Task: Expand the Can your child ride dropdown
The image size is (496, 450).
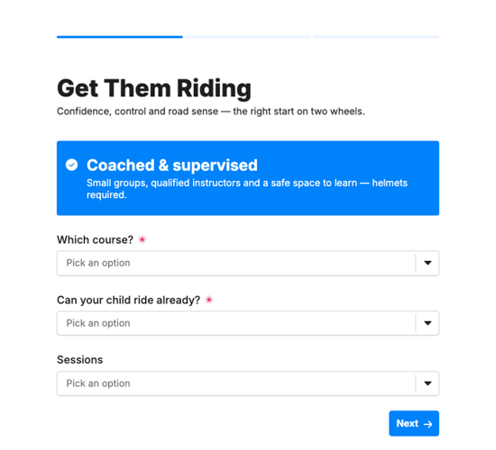Action: point(248,323)
